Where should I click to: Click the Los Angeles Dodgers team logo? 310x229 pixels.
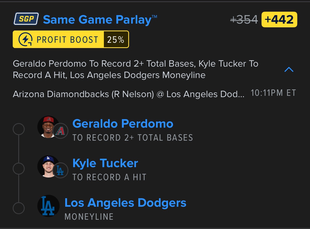click(48, 206)
